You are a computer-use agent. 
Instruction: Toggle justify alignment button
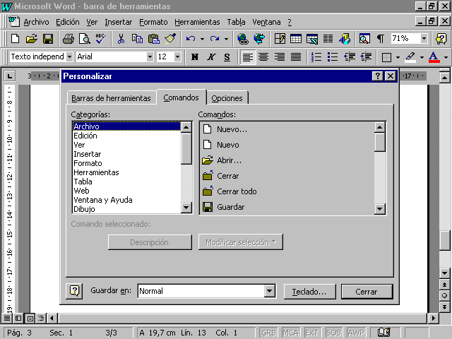pos(296,56)
